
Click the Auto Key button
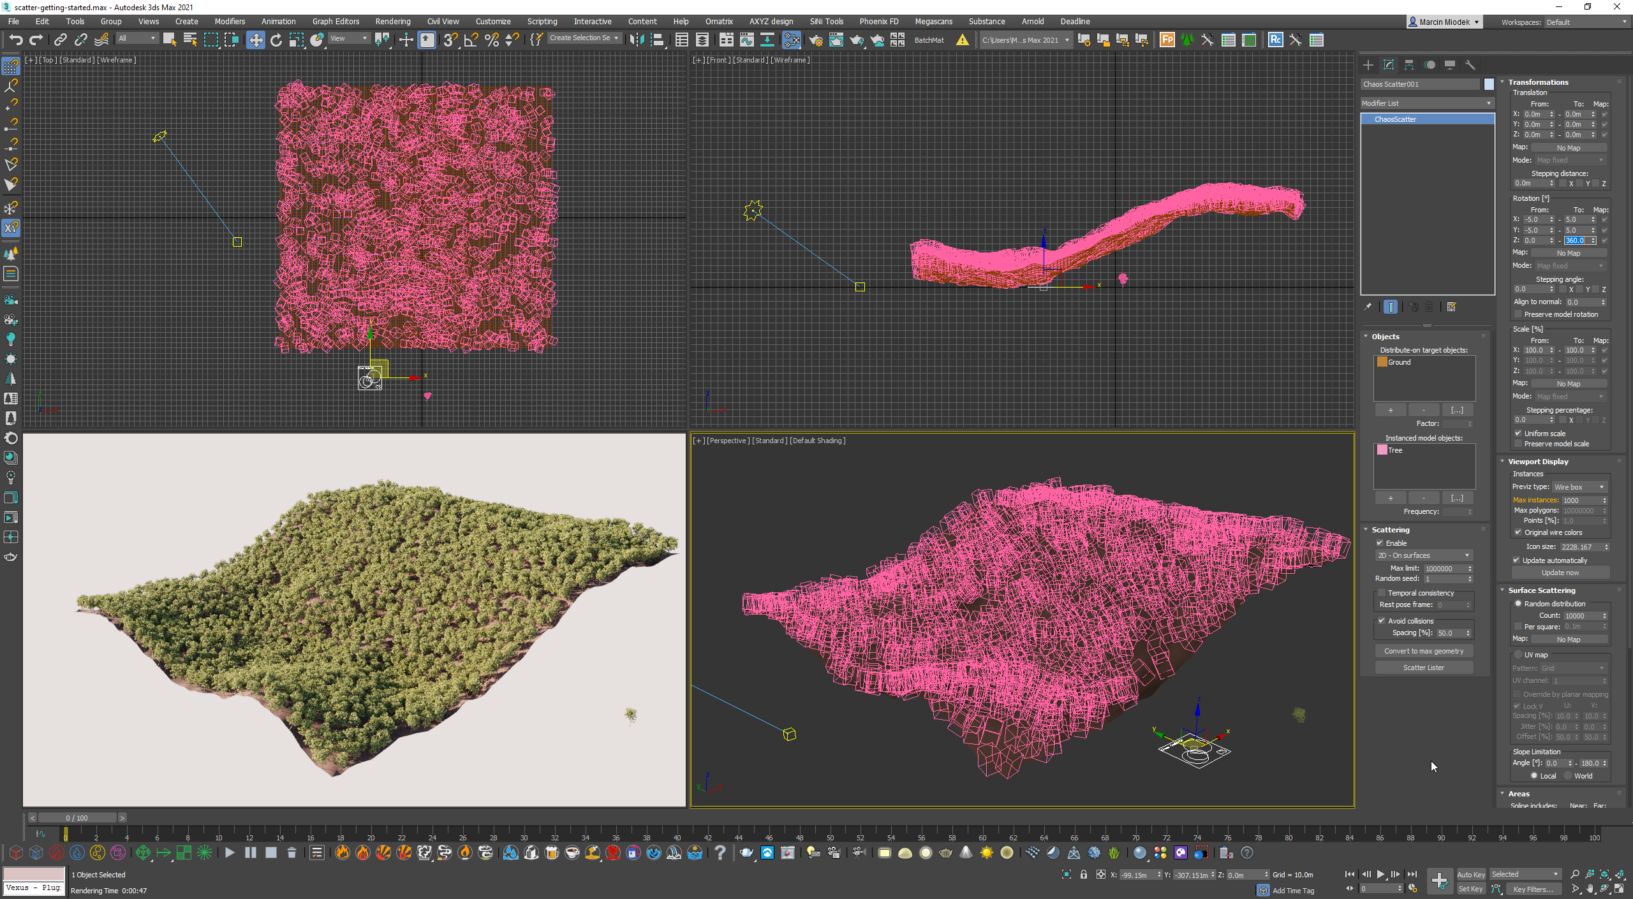1471,875
